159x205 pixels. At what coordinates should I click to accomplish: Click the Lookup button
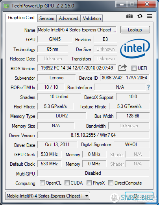click(135, 30)
